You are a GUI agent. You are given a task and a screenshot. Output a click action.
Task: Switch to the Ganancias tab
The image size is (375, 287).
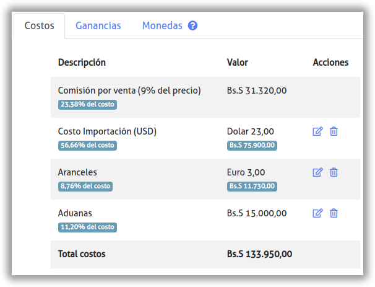[98, 26]
